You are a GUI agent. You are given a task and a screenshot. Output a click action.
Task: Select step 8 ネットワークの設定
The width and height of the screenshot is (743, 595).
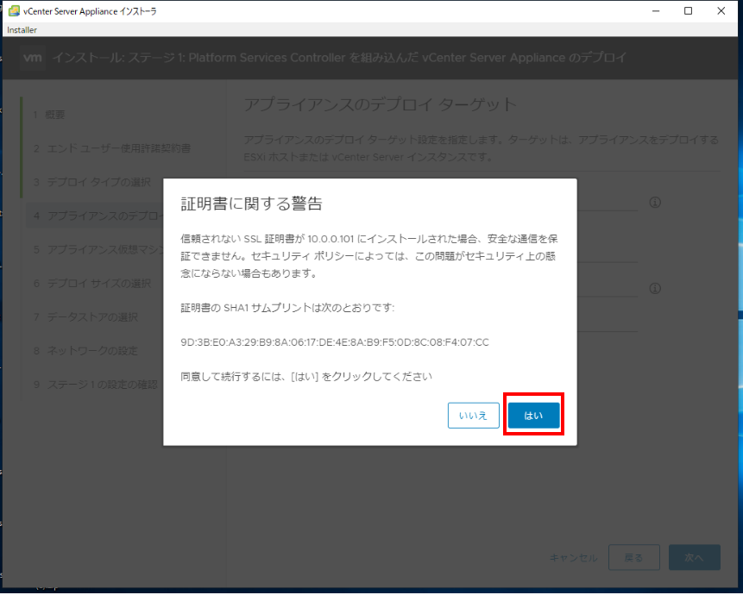85,351
